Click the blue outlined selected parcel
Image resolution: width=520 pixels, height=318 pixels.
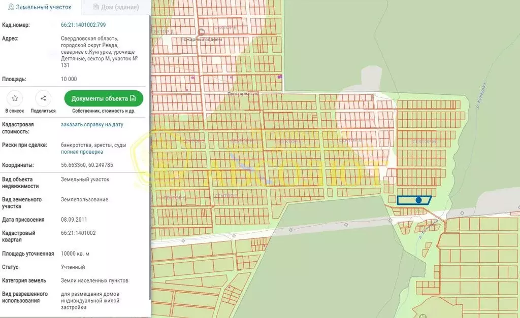click(x=406, y=200)
